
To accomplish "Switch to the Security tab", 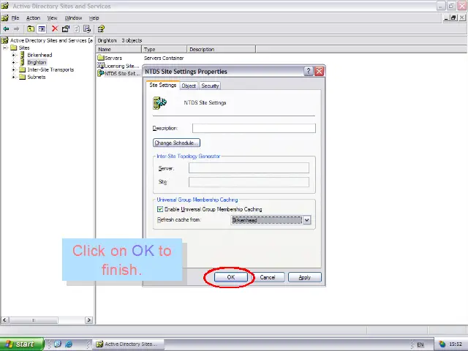I will click(210, 86).
